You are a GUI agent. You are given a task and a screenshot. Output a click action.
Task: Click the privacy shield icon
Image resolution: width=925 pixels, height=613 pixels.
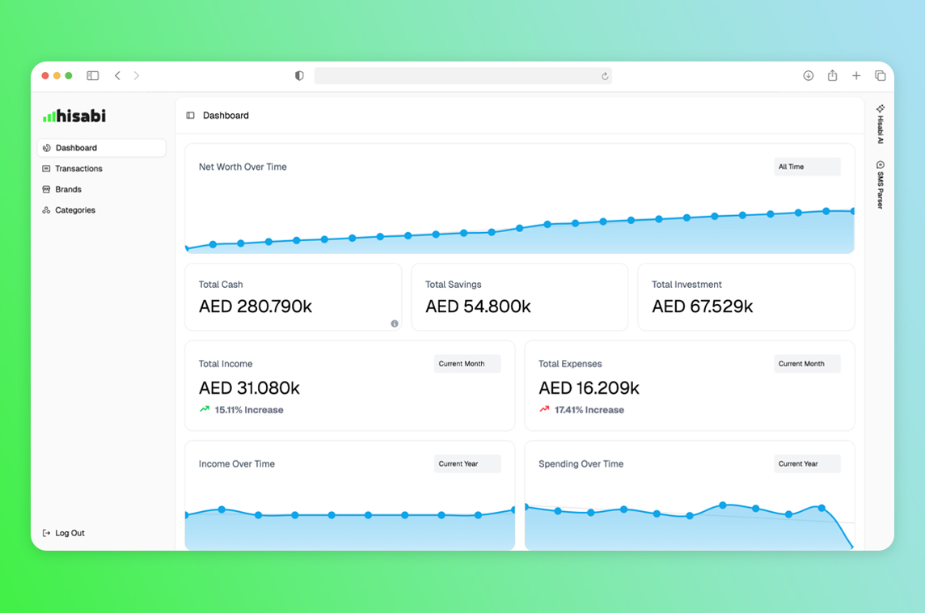299,76
